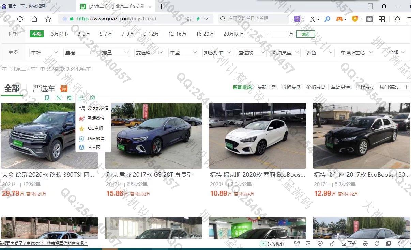Screen dimensions: 411x250
Task: Open the purple translate extension icon
Action: click(x=298, y=19)
